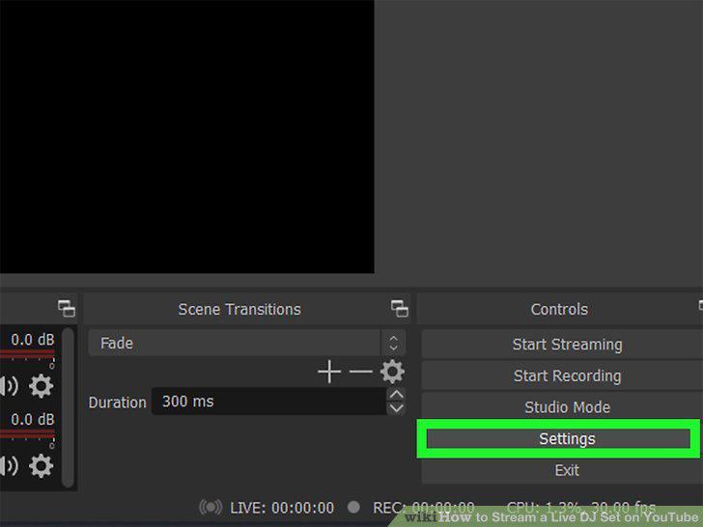Click the Controls panel title
Viewport: 703px width, 527px height.
click(559, 309)
